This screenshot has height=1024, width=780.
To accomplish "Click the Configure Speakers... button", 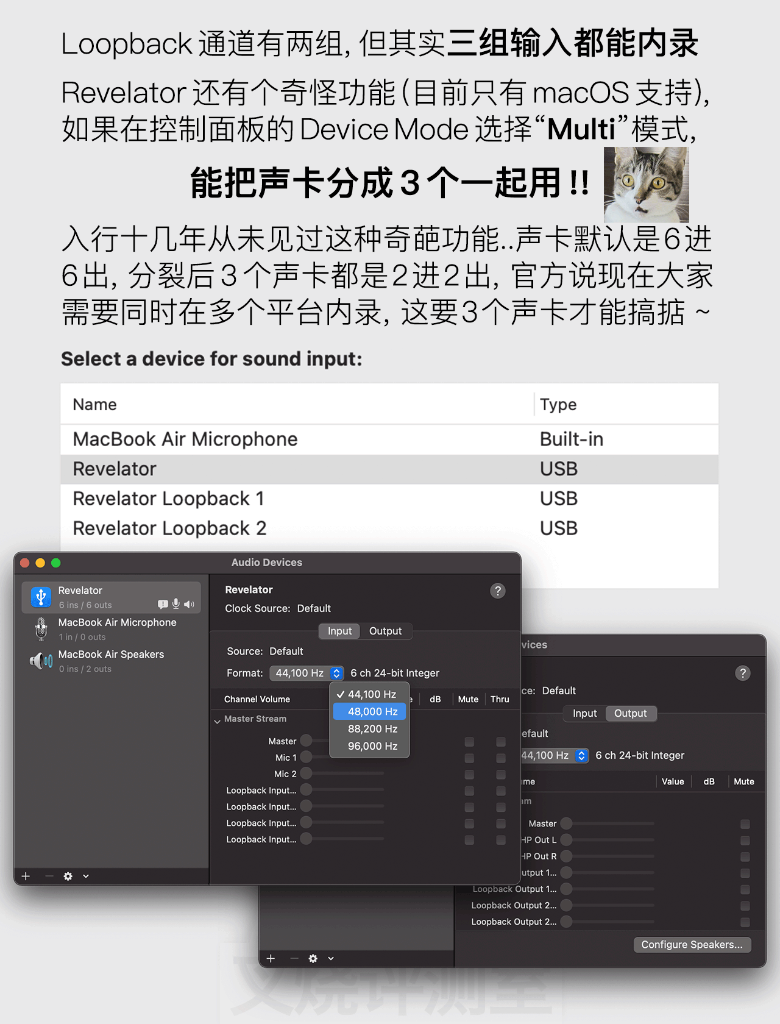I will [692, 944].
